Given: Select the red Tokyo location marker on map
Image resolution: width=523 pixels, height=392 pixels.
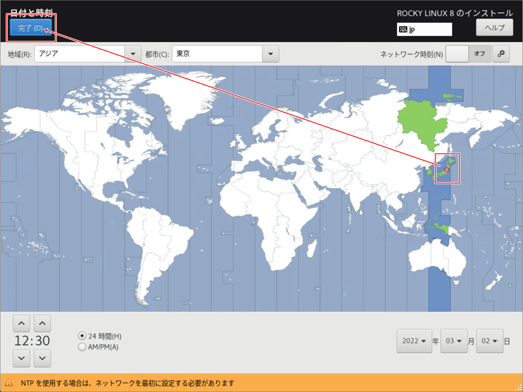Looking at the screenshot, I should (x=447, y=169).
